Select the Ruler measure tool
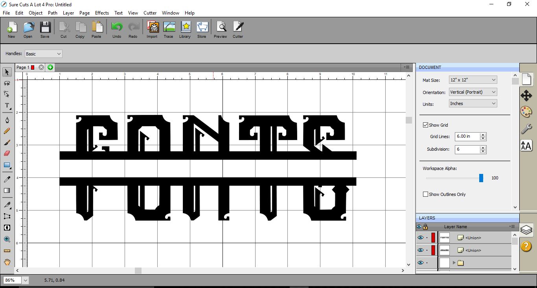The image size is (537, 288). 7,250
